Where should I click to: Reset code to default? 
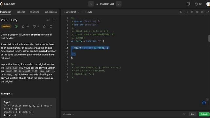coord(192,12)
